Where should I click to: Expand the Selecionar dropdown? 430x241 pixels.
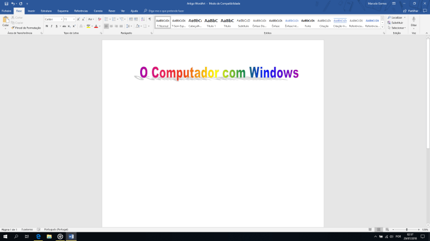397,27
